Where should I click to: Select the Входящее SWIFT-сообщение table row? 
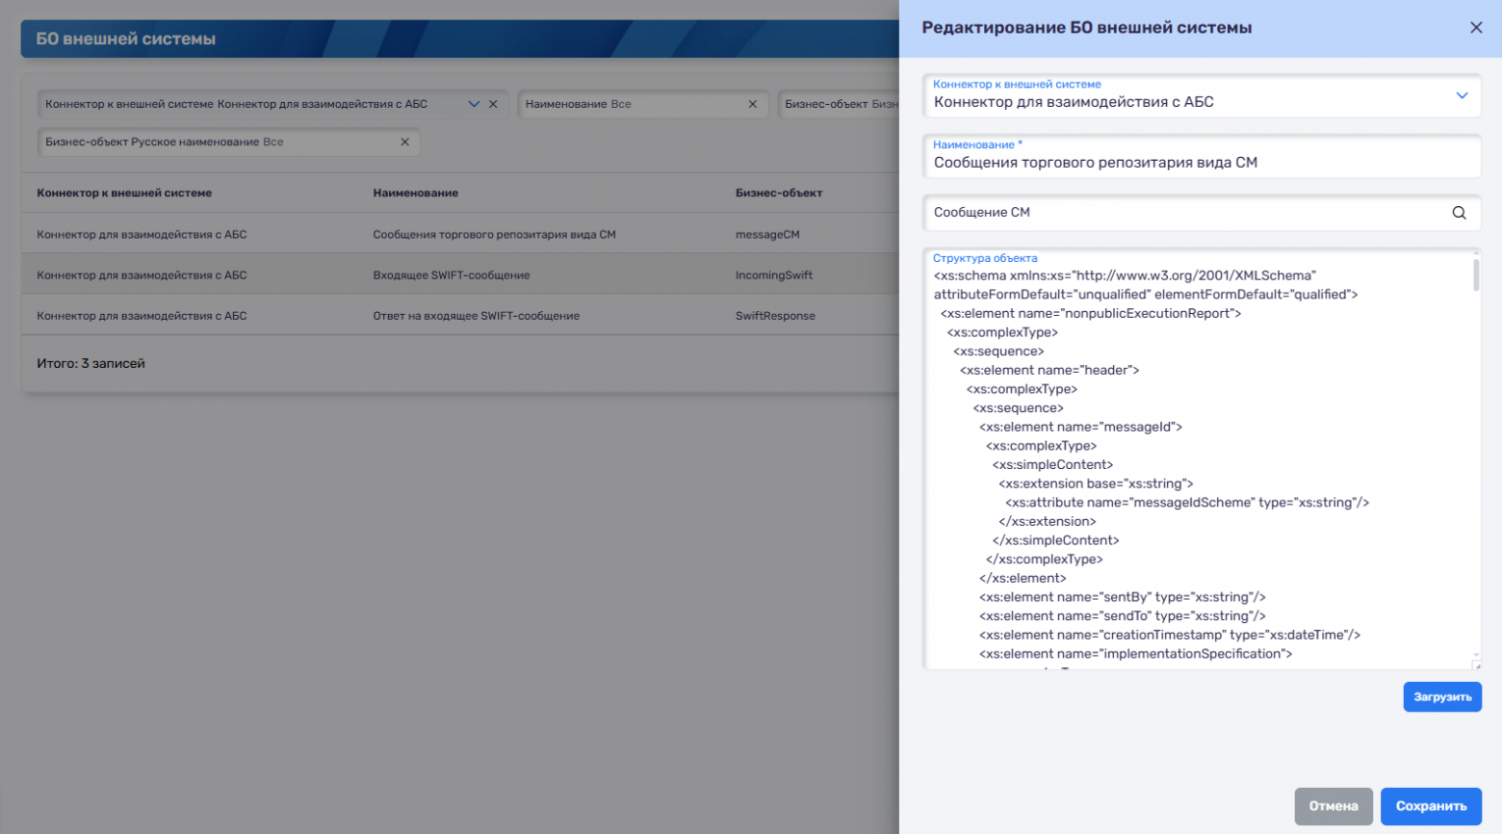pos(451,275)
